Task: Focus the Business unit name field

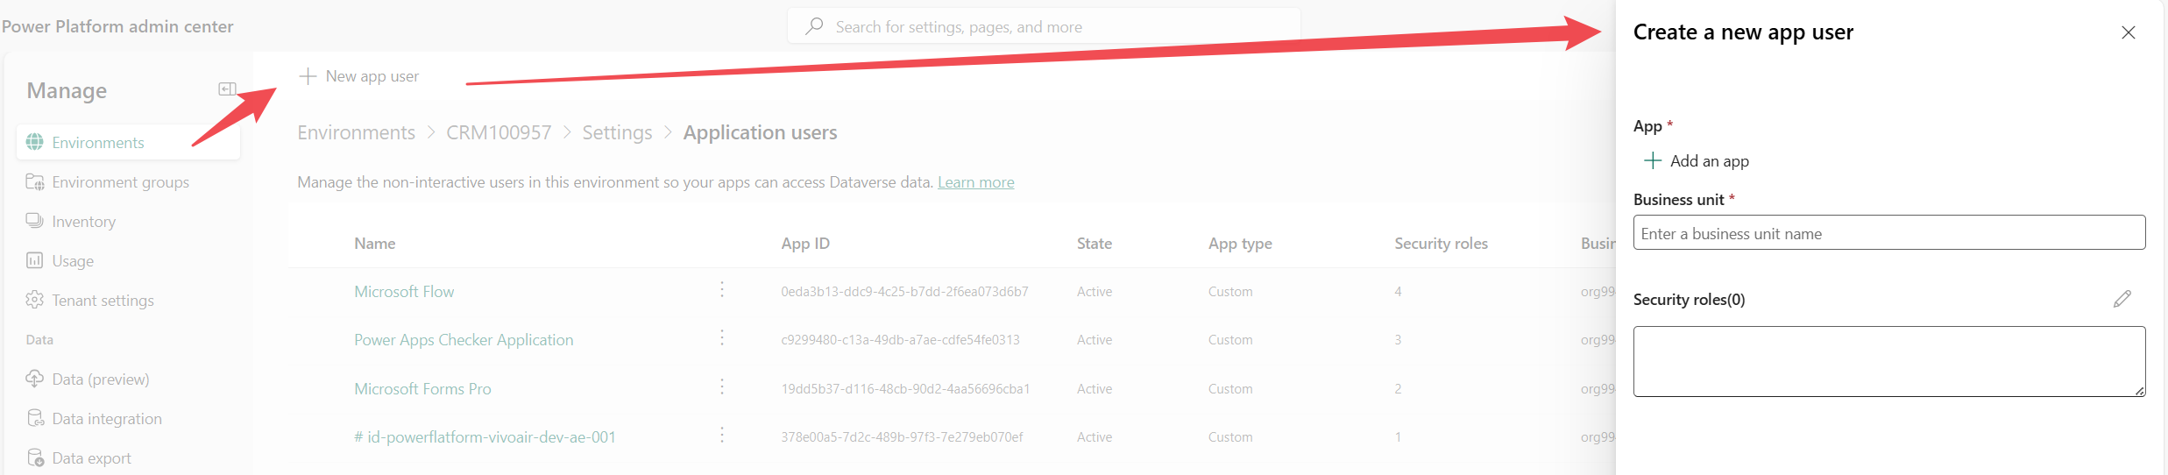Action: click(x=1888, y=233)
